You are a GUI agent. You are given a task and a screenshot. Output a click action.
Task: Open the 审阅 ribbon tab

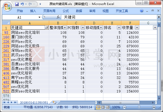pyautogui.click(x=92, y=11)
